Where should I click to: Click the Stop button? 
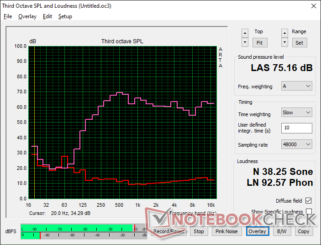tap(199, 231)
